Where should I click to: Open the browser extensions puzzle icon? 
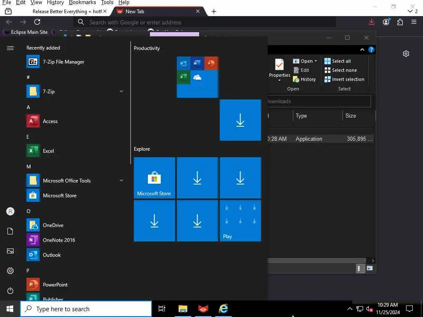[400, 22]
